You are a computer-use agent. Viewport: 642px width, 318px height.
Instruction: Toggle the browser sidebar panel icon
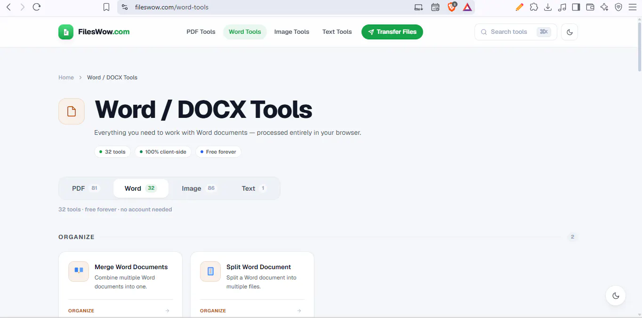tap(576, 7)
